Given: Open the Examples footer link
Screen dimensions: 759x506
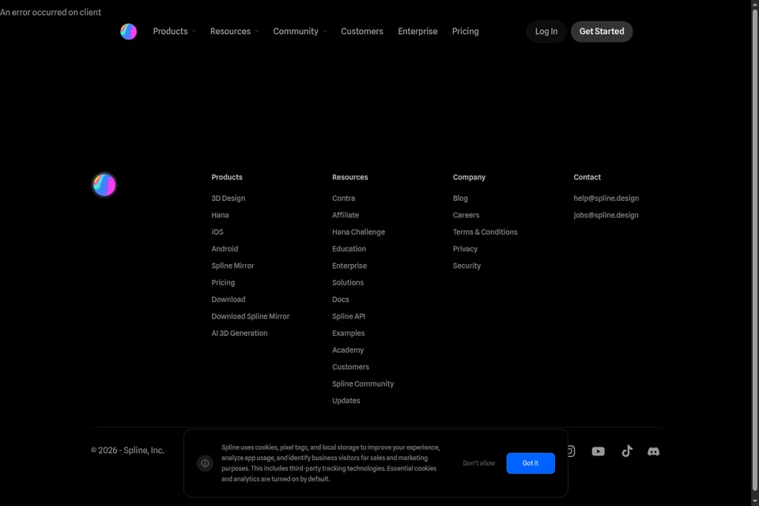Looking at the screenshot, I should point(349,333).
